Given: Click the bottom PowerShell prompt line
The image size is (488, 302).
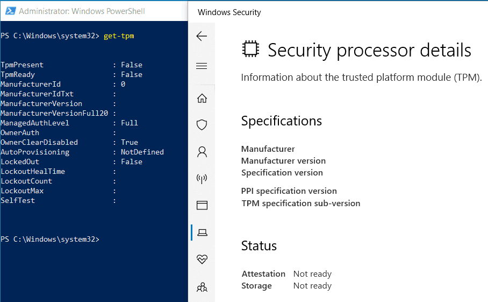Looking at the screenshot, I should [x=50, y=239].
